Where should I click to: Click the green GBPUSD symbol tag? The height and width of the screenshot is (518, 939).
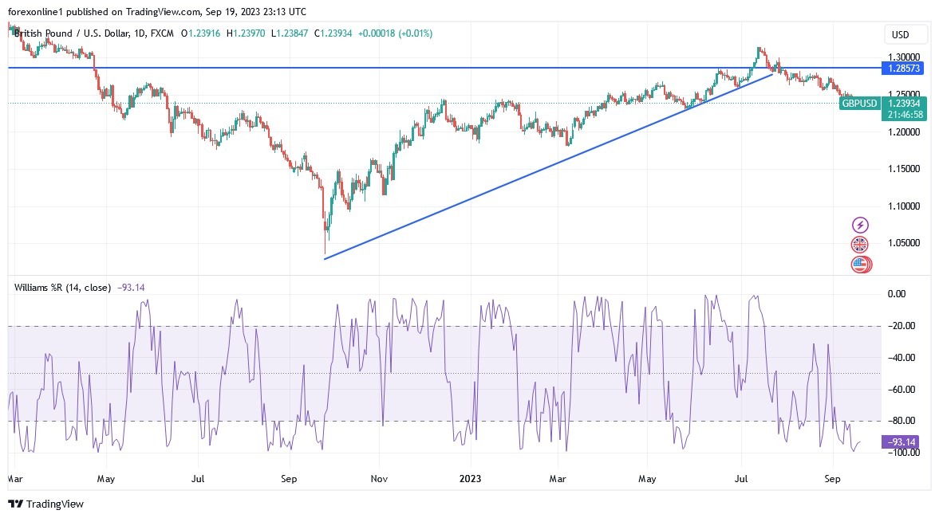tap(859, 104)
